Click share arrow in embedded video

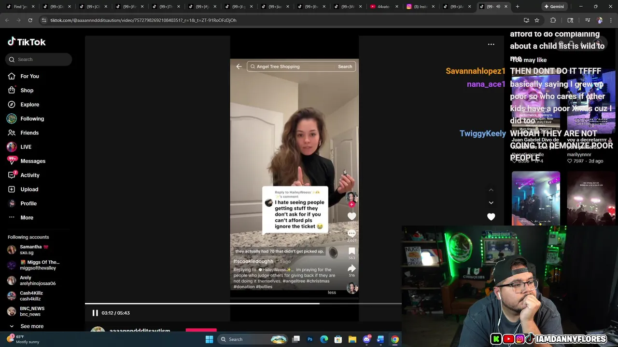351,268
